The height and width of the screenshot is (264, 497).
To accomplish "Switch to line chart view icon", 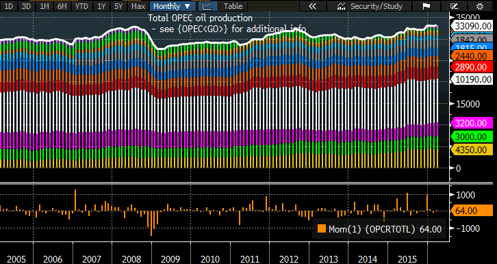I will 208,5.
